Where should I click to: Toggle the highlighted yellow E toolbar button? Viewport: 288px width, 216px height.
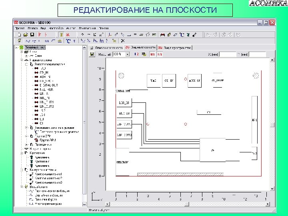pyautogui.click(x=62, y=35)
